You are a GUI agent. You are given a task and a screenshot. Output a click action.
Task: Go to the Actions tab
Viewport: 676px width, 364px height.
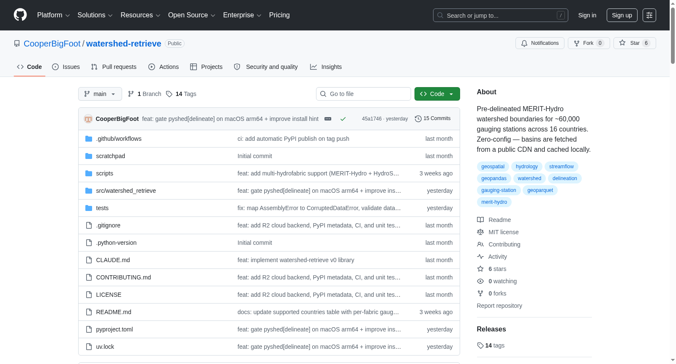(164, 67)
